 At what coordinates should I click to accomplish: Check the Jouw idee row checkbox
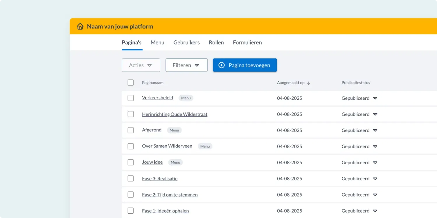click(x=131, y=162)
